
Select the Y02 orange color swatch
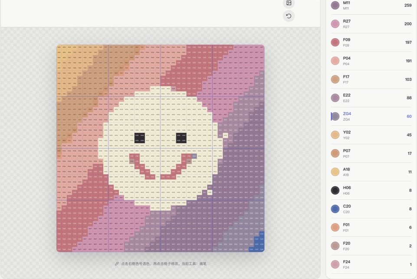(335, 135)
